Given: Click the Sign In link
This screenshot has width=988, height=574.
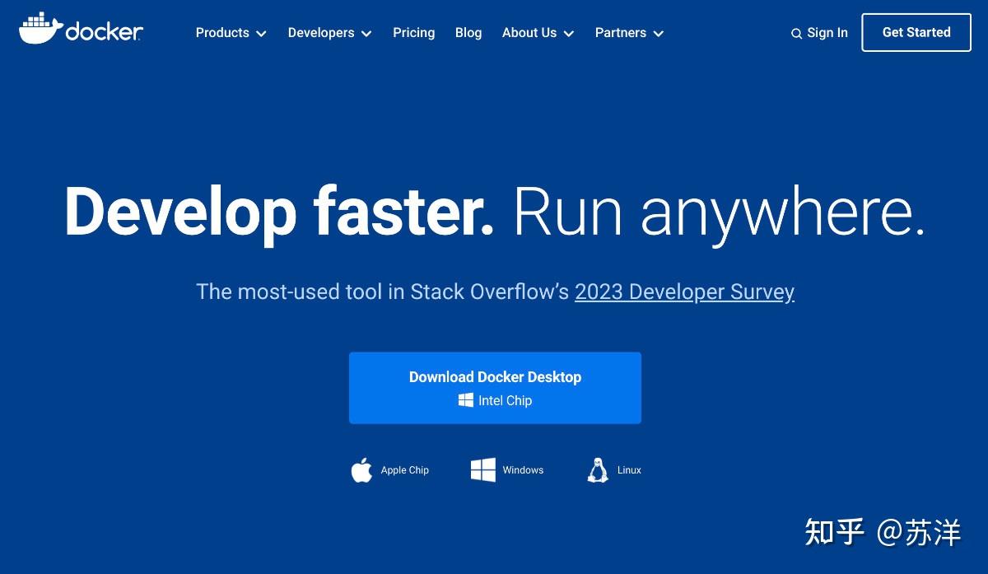Looking at the screenshot, I should pyautogui.click(x=827, y=33).
